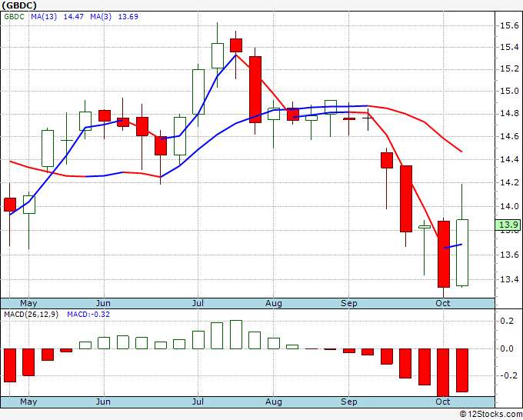
Task: Click Sep on the MACD time axis
Action: [x=349, y=402]
